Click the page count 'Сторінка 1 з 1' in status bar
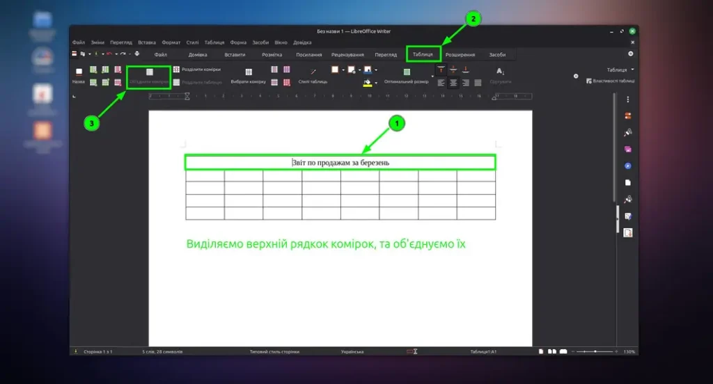Viewport: 713px width, 384px height. 97,352
